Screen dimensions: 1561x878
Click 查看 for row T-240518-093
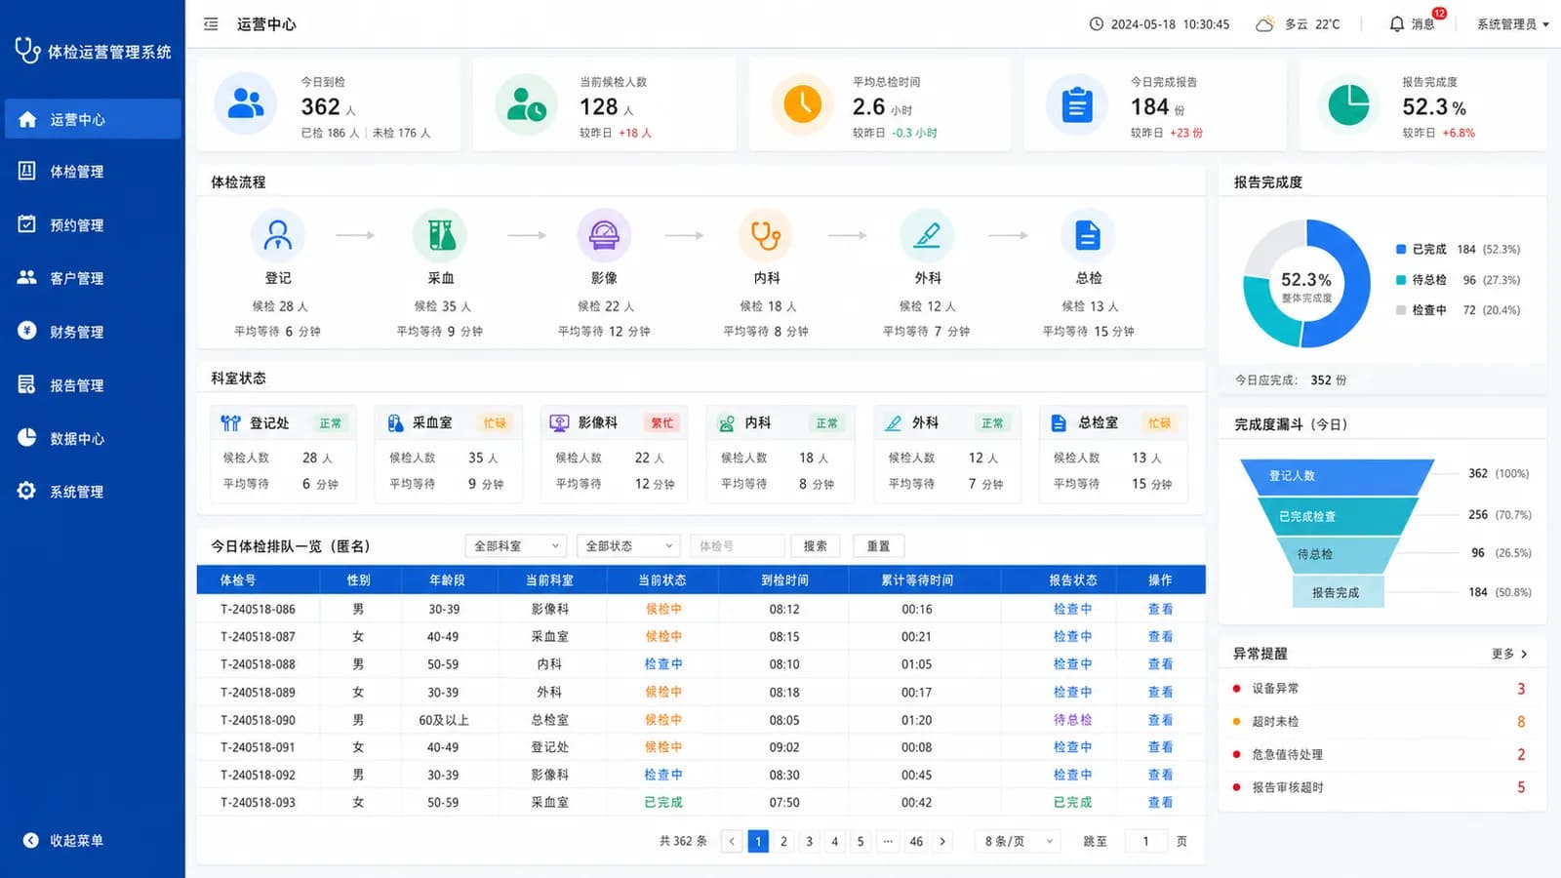pyautogui.click(x=1160, y=802)
